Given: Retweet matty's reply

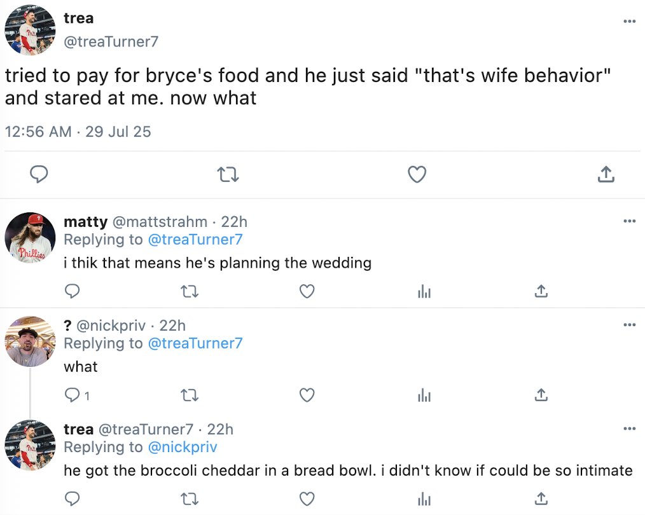Looking at the screenshot, I should (x=190, y=291).
